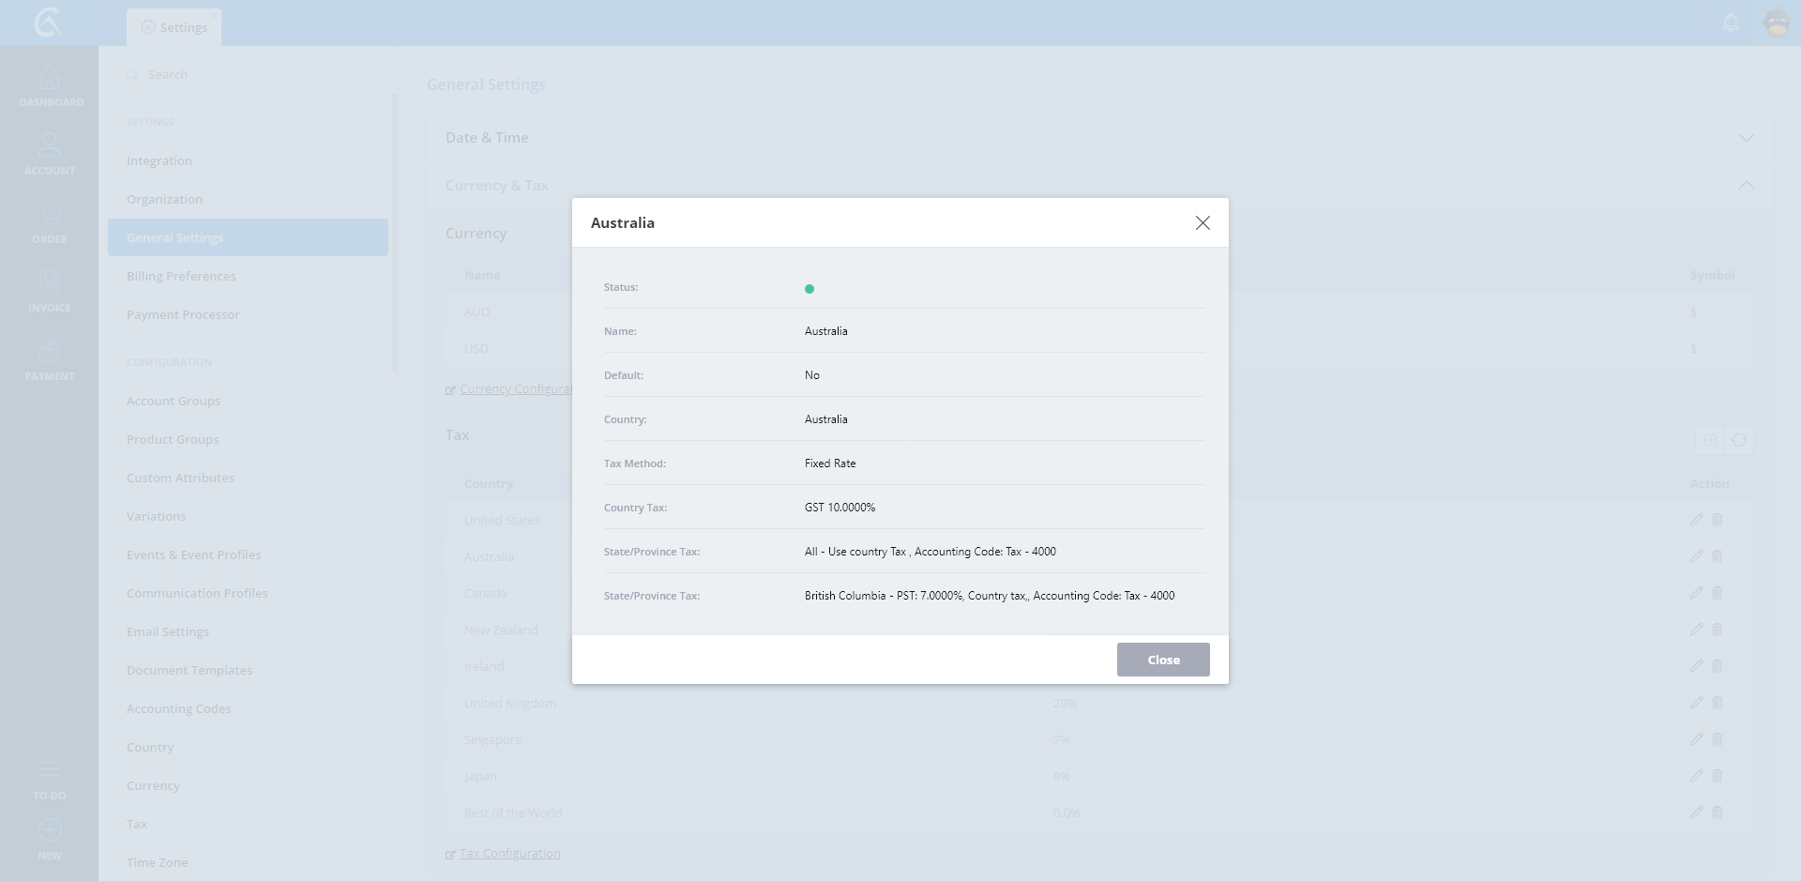Collapse the Currency & Tax section
The image size is (1801, 881).
[x=1746, y=186]
